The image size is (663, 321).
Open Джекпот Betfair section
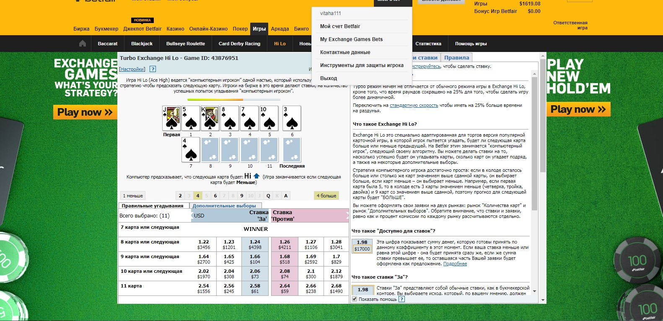142,29
